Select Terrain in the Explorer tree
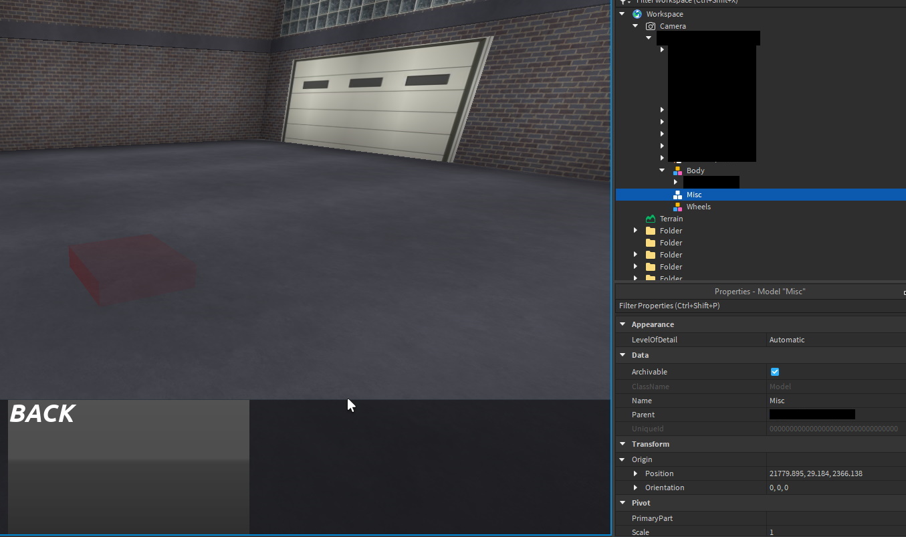This screenshot has width=906, height=537. tap(671, 219)
